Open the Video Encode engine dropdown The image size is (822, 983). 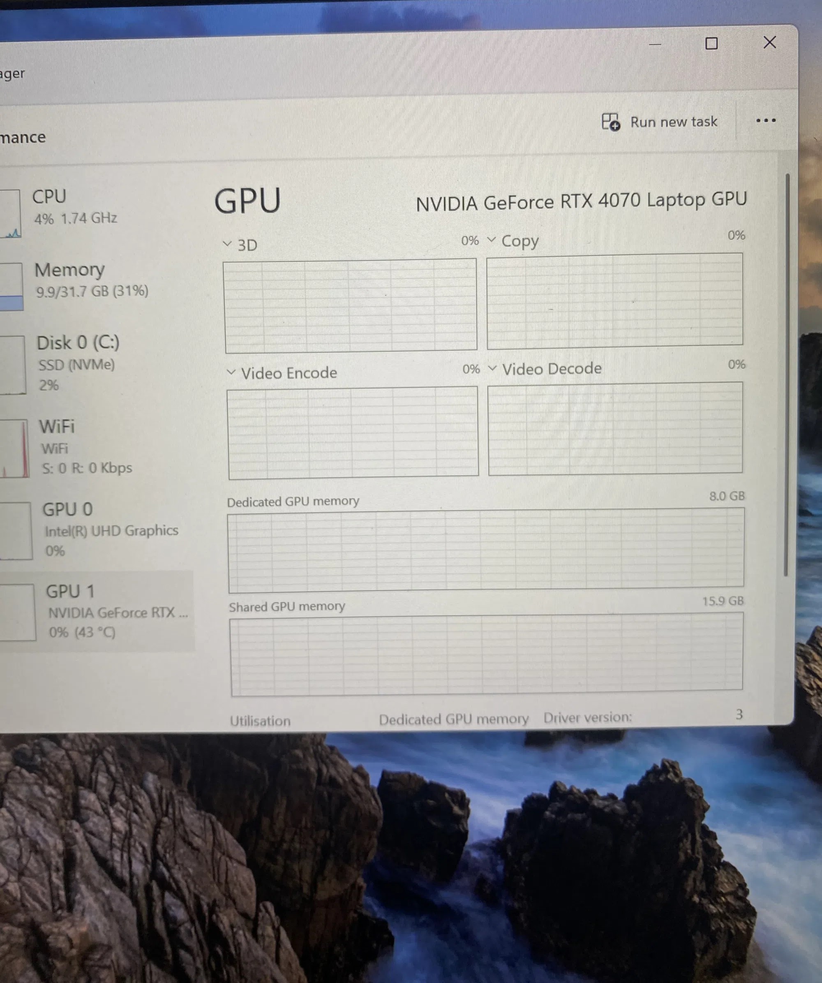click(x=231, y=372)
